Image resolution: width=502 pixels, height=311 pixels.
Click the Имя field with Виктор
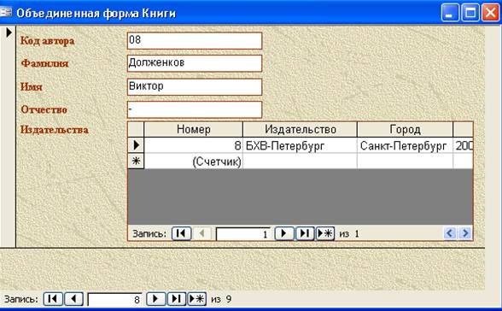click(195, 87)
